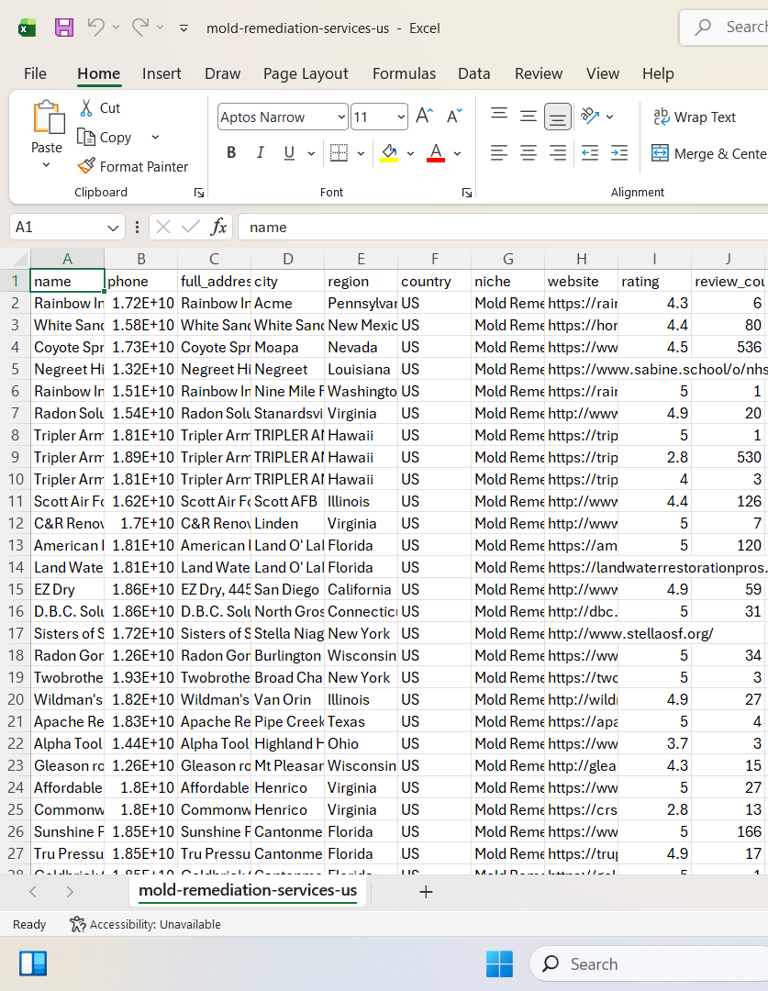The width and height of the screenshot is (768, 991).
Task: Click the Borders icon
Action: point(339,152)
